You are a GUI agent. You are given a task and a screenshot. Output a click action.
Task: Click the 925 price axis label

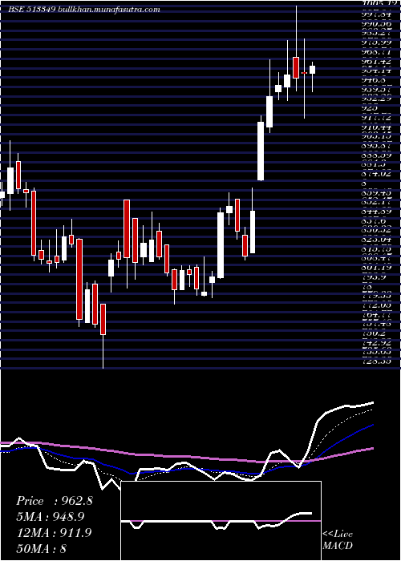point(370,107)
